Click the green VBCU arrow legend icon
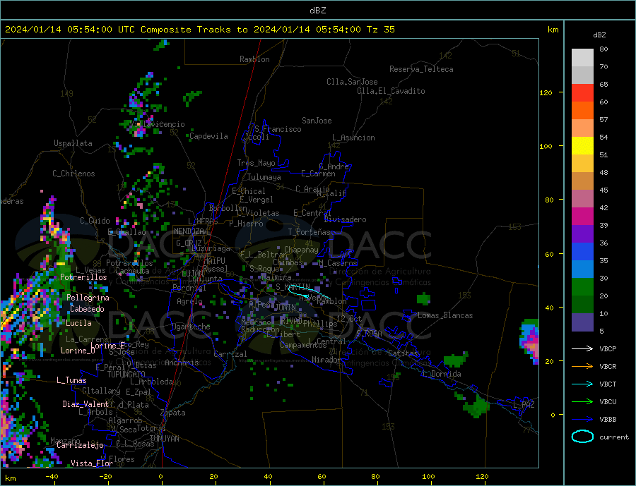Image resolution: width=636 pixels, height=486 pixels. (582, 402)
